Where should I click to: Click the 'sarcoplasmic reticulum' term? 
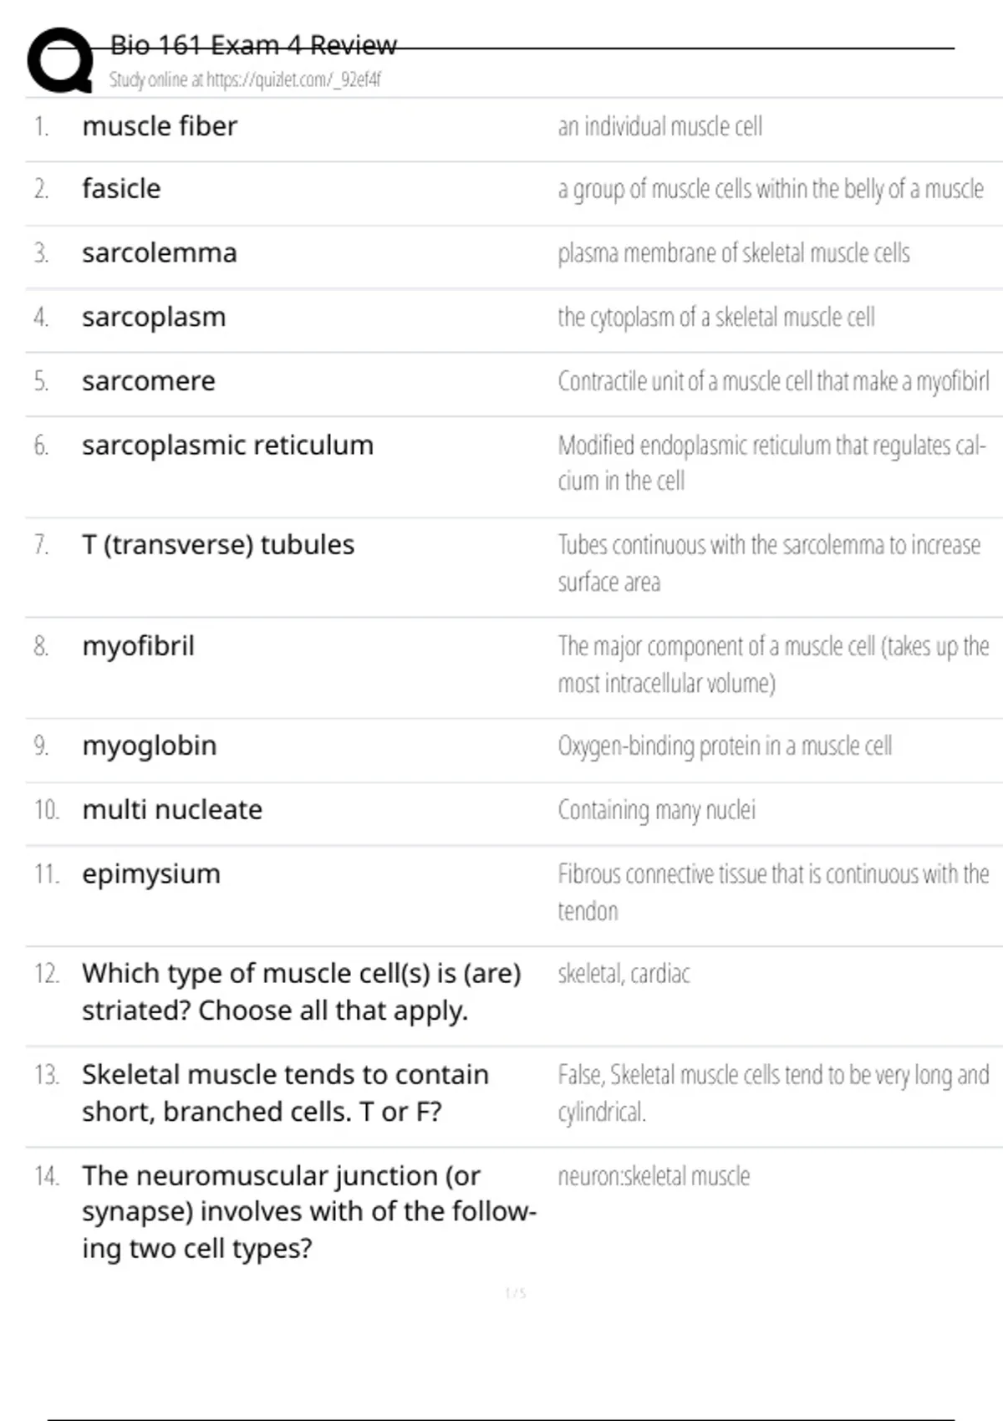(227, 446)
